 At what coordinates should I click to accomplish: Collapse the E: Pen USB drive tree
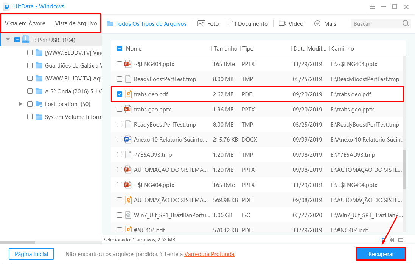click(x=8, y=40)
